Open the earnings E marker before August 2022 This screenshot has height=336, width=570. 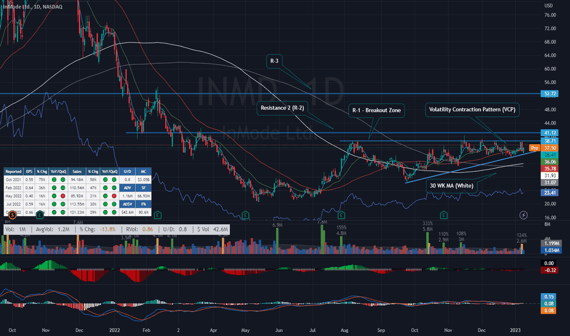coord(341,215)
